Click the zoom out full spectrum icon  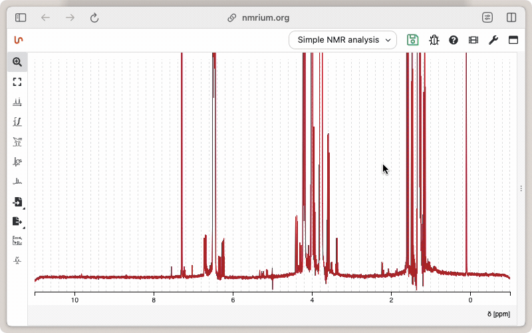click(17, 82)
